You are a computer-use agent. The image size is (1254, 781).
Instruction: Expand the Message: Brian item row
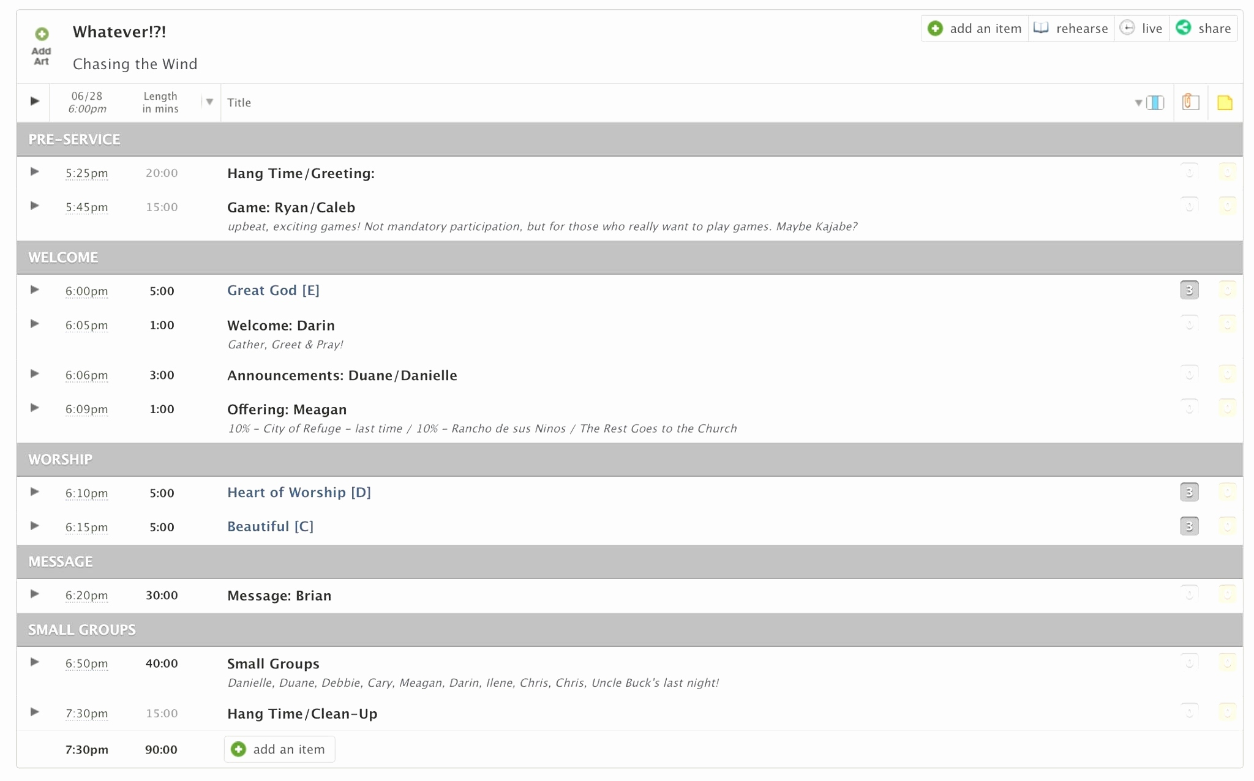(x=35, y=594)
